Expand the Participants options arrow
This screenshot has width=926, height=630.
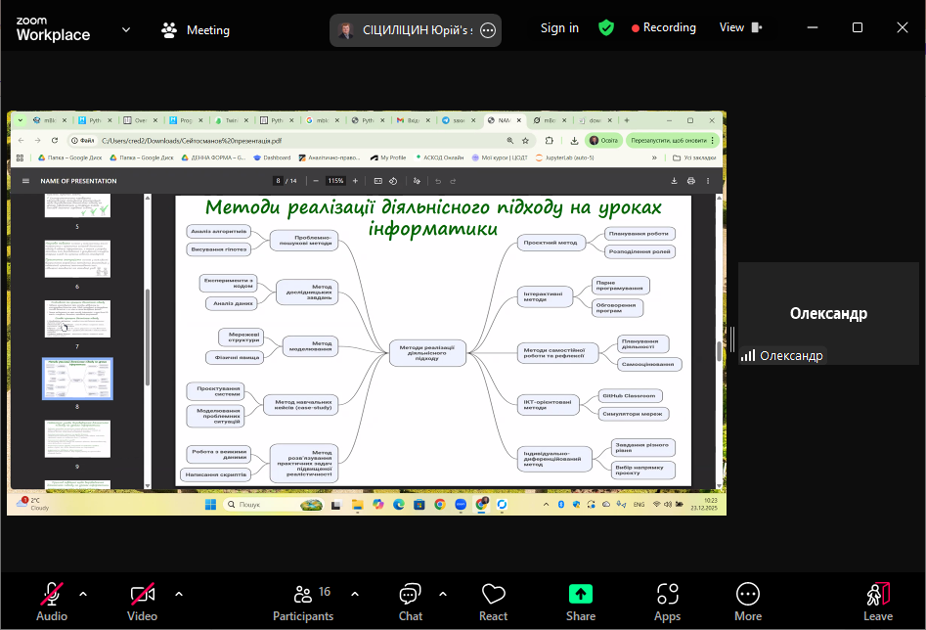(354, 593)
